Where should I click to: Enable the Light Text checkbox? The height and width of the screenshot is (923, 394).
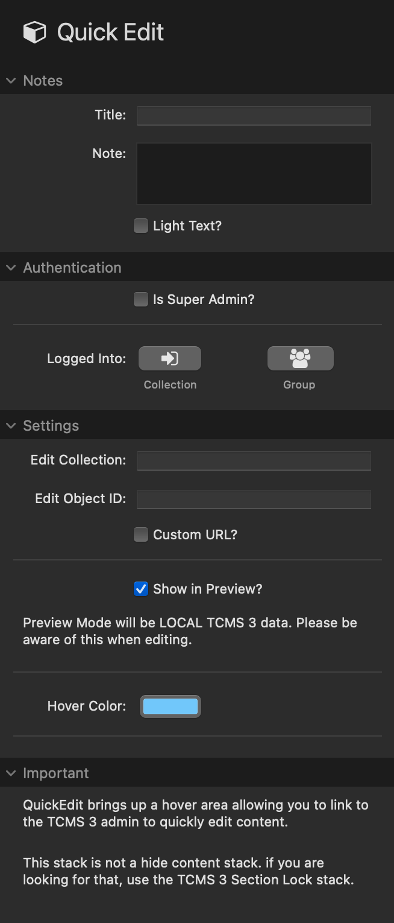click(x=141, y=226)
